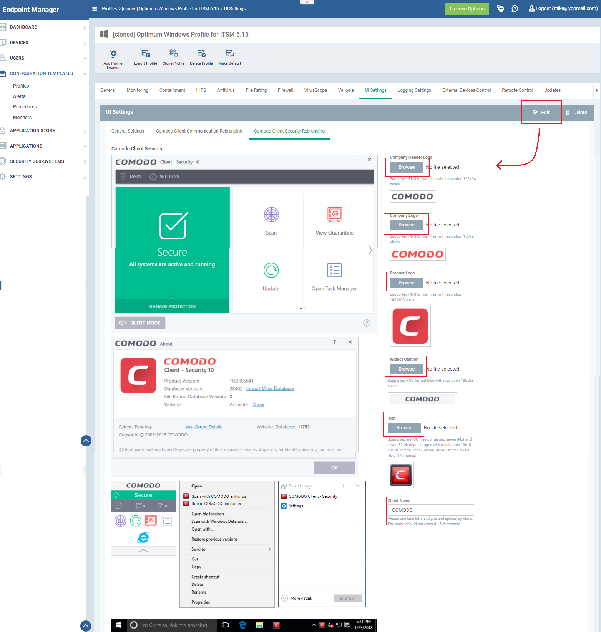Click the tab strip scroll-right arrow
This screenshot has width=601, height=632.
597,91
